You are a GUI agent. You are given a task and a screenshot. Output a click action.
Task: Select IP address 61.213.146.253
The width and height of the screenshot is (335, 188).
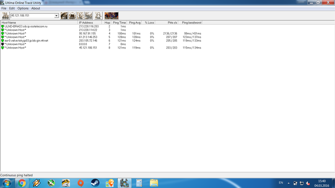(88, 37)
